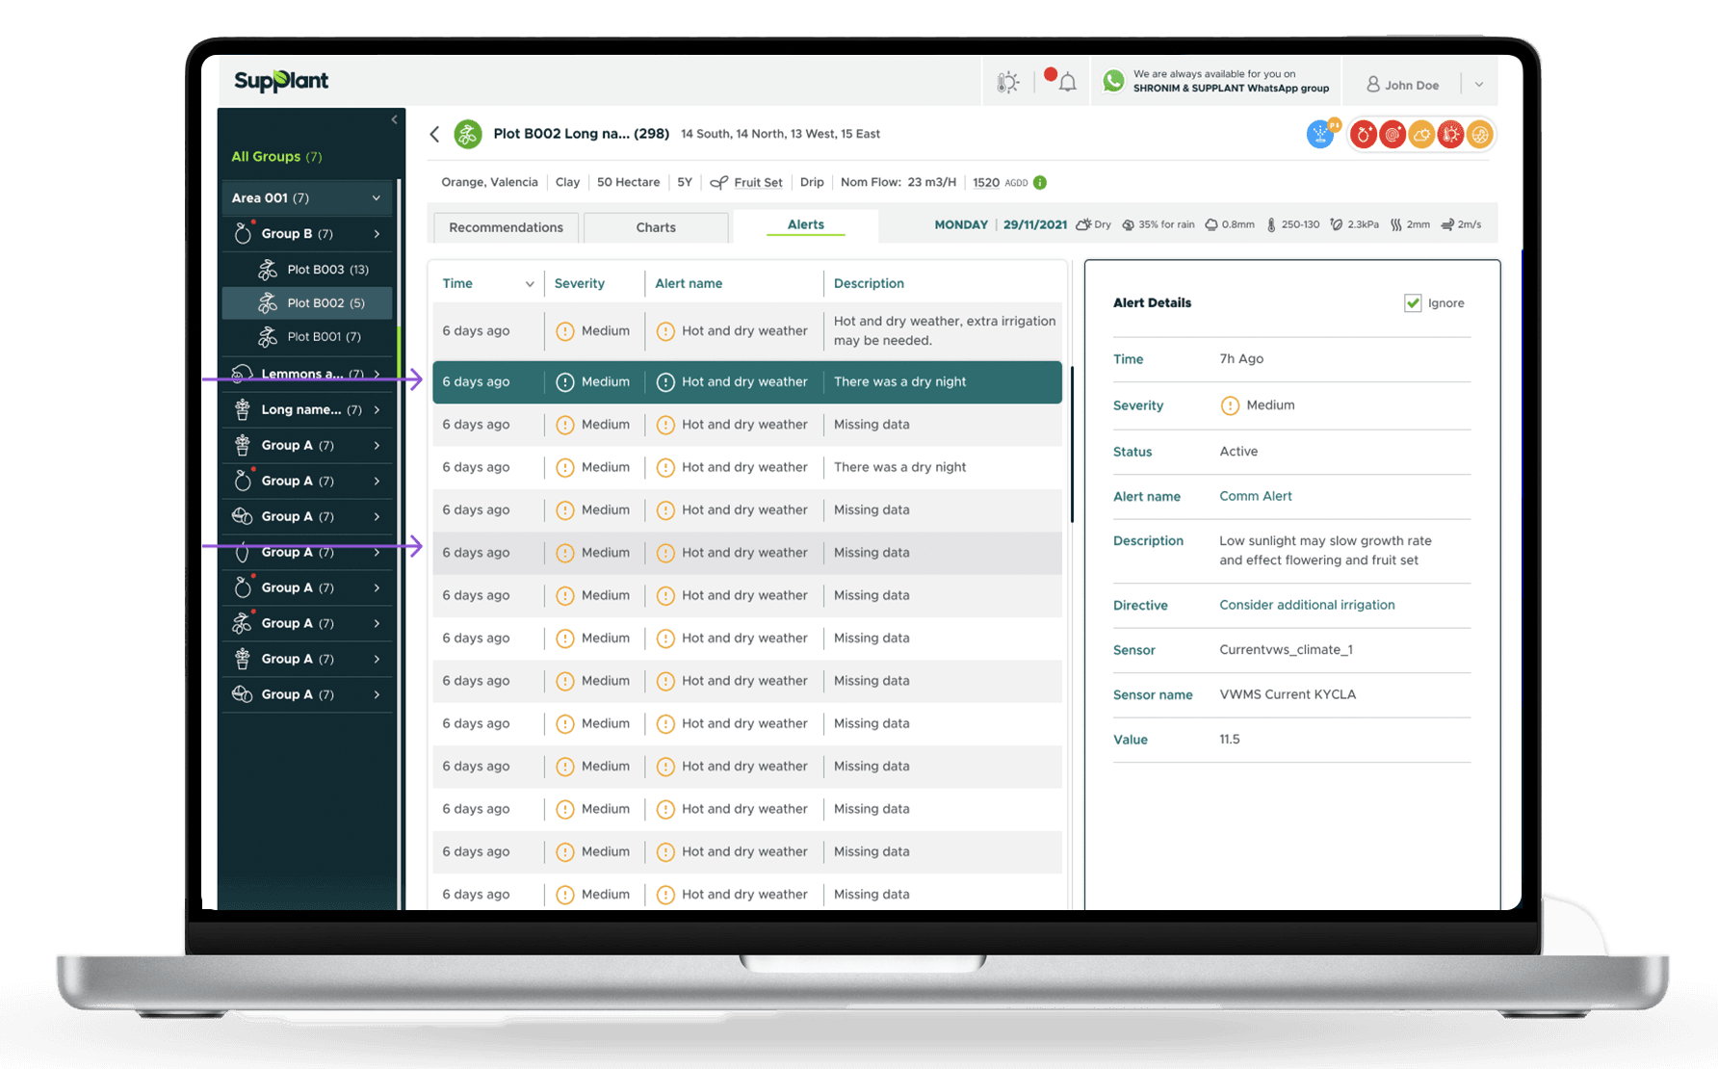Click the Consider additional irrigation directive
The height and width of the screenshot is (1069, 1718).
coord(1307,605)
